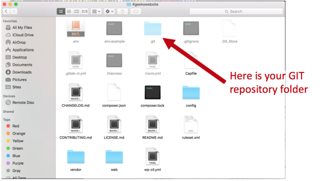Click the Devices sidebar heading
320x181 pixels.
click(x=9, y=96)
